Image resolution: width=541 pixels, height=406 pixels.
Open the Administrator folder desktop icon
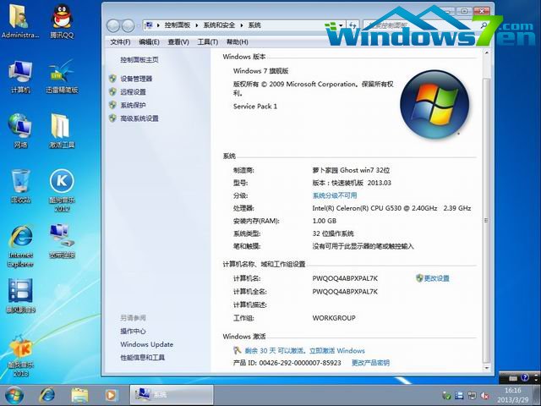[20, 20]
